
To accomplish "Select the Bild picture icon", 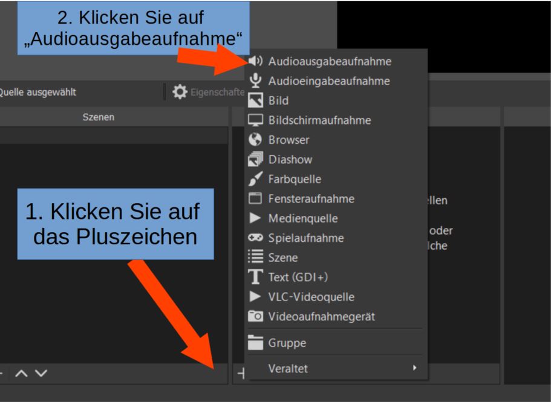I will click(x=256, y=101).
